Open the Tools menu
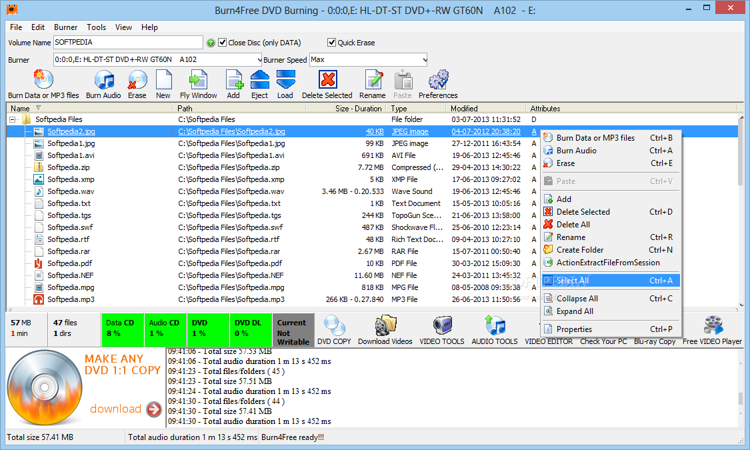This screenshot has height=450, width=750. tap(96, 27)
